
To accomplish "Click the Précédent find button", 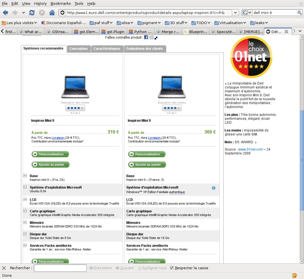I will [x=100, y=268].
